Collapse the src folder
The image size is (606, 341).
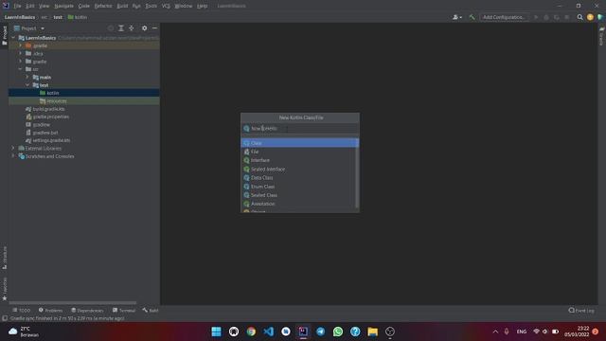21,69
